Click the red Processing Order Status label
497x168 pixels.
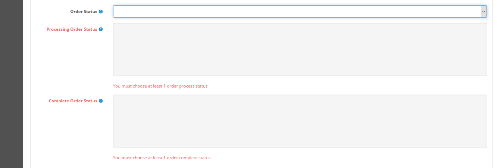point(72,29)
